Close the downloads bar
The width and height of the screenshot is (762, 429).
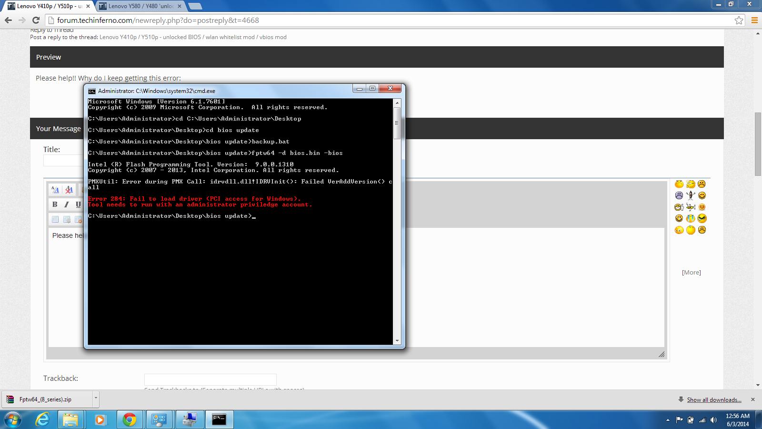pos(753,399)
